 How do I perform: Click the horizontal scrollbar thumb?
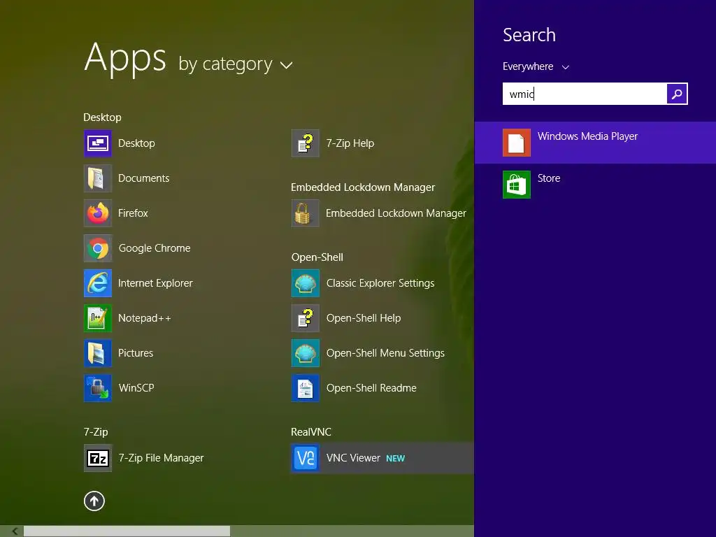(x=127, y=531)
